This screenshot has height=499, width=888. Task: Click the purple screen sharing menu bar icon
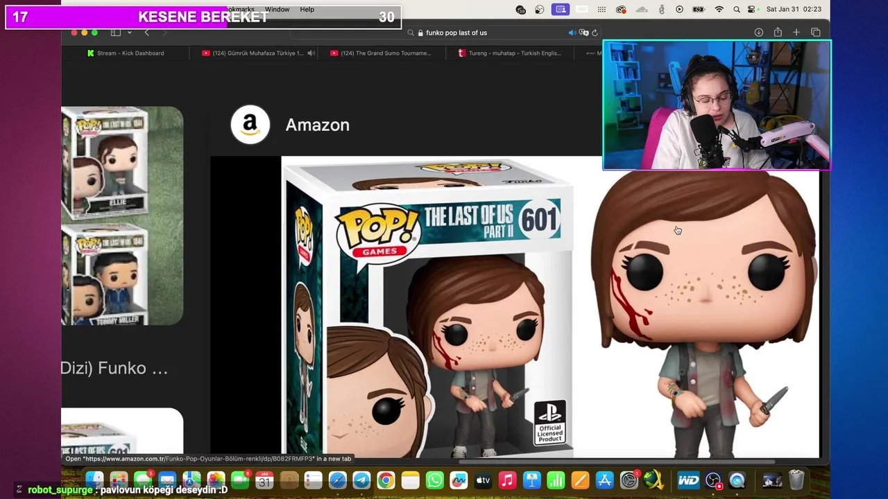click(x=561, y=9)
